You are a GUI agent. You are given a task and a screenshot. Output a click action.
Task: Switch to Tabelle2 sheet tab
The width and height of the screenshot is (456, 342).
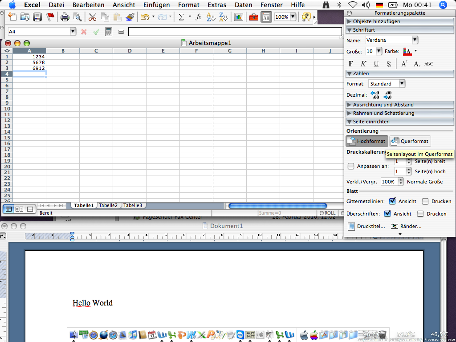(x=108, y=205)
